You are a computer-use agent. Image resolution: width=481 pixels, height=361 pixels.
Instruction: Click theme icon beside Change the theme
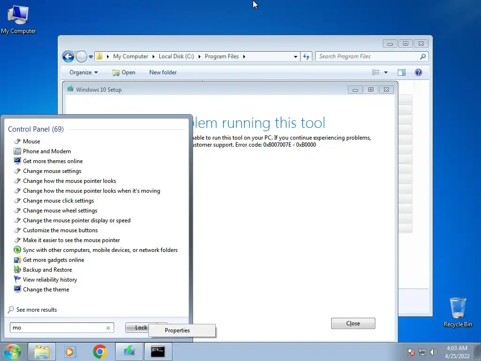pyautogui.click(x=17, y=289)
